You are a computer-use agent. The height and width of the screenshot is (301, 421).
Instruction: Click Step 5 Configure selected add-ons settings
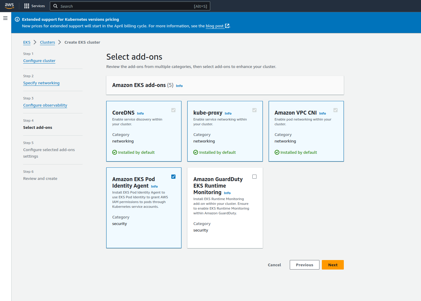coord(49,153)
